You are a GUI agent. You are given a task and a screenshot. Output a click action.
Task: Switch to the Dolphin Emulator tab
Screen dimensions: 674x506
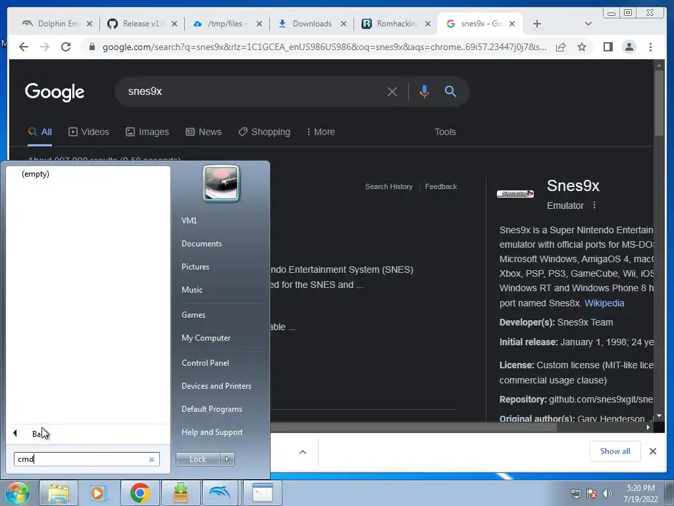pos(57,24)
